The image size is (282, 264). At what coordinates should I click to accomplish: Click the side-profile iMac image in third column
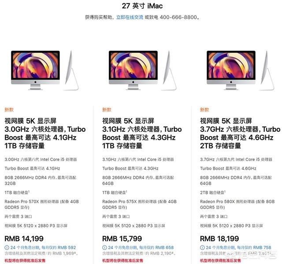click(x=267, y=71)
